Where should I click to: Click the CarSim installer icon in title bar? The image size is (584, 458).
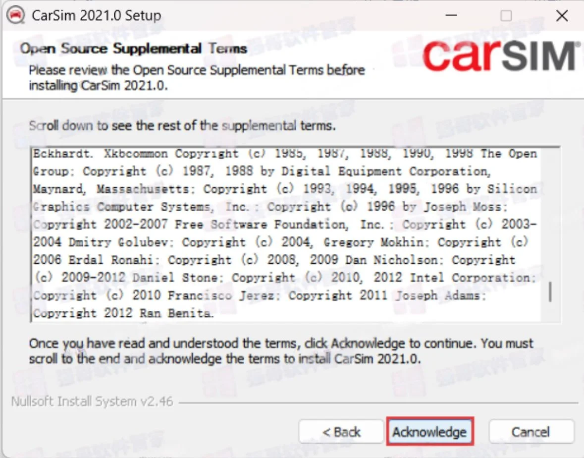click(x=16, y=15)
